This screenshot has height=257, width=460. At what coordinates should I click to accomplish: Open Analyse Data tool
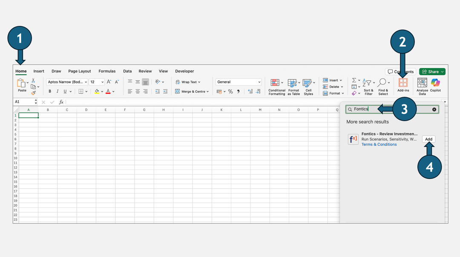(x=422, y=84)
